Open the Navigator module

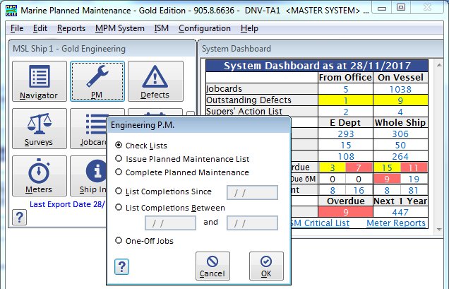pos(40,81)
